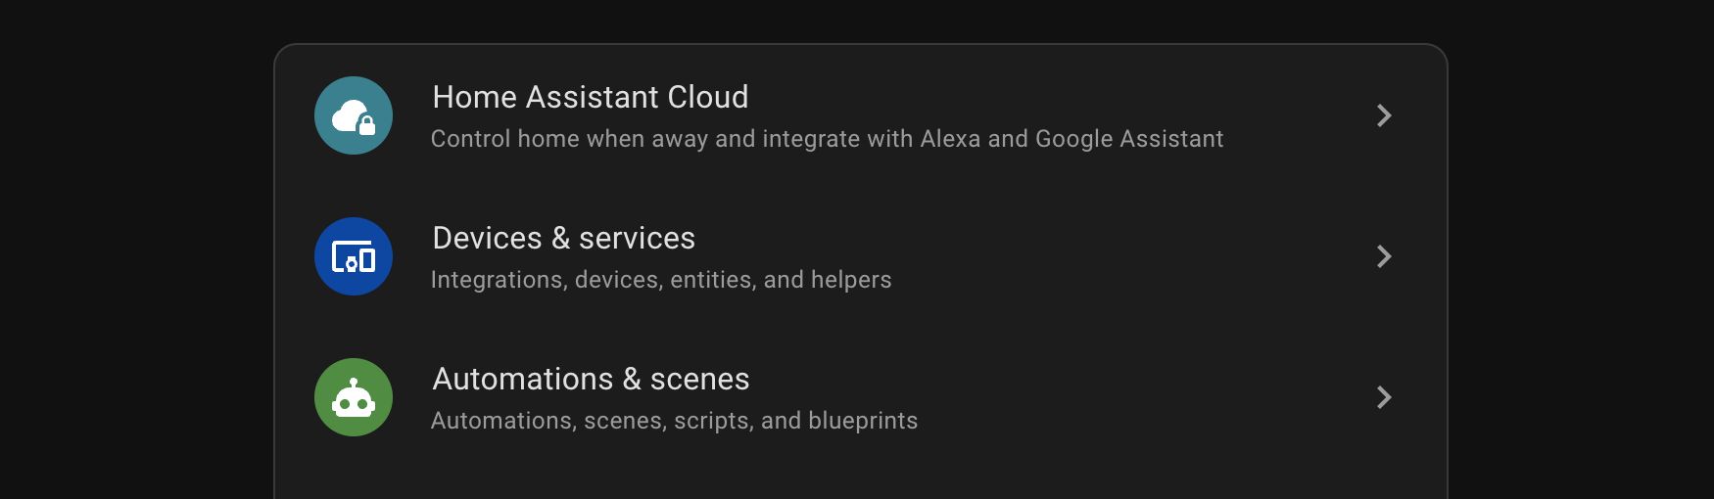Click the padlock badge on the cloud icon
Image resolution: width=1714 pixels, height=499 pixels.
click(x=367, y=125)
